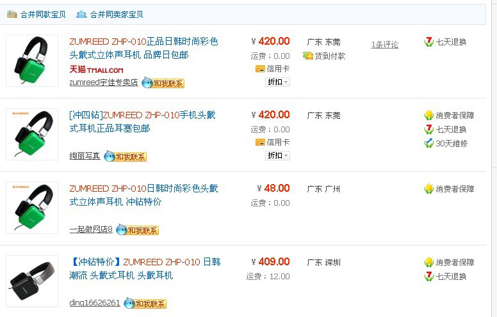Screen dimensions: 497x317
Task: Expand the 折扣 dropdown on first listing
Action: tap(278, 82)
